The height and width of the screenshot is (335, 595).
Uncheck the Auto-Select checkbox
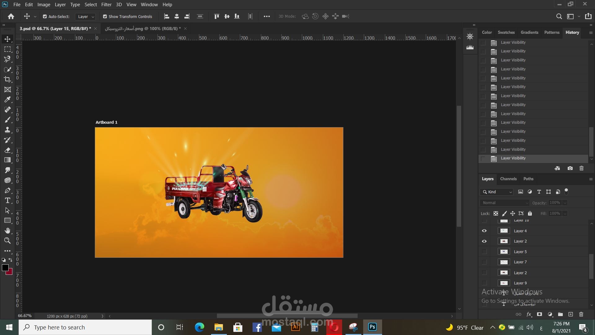45,16
